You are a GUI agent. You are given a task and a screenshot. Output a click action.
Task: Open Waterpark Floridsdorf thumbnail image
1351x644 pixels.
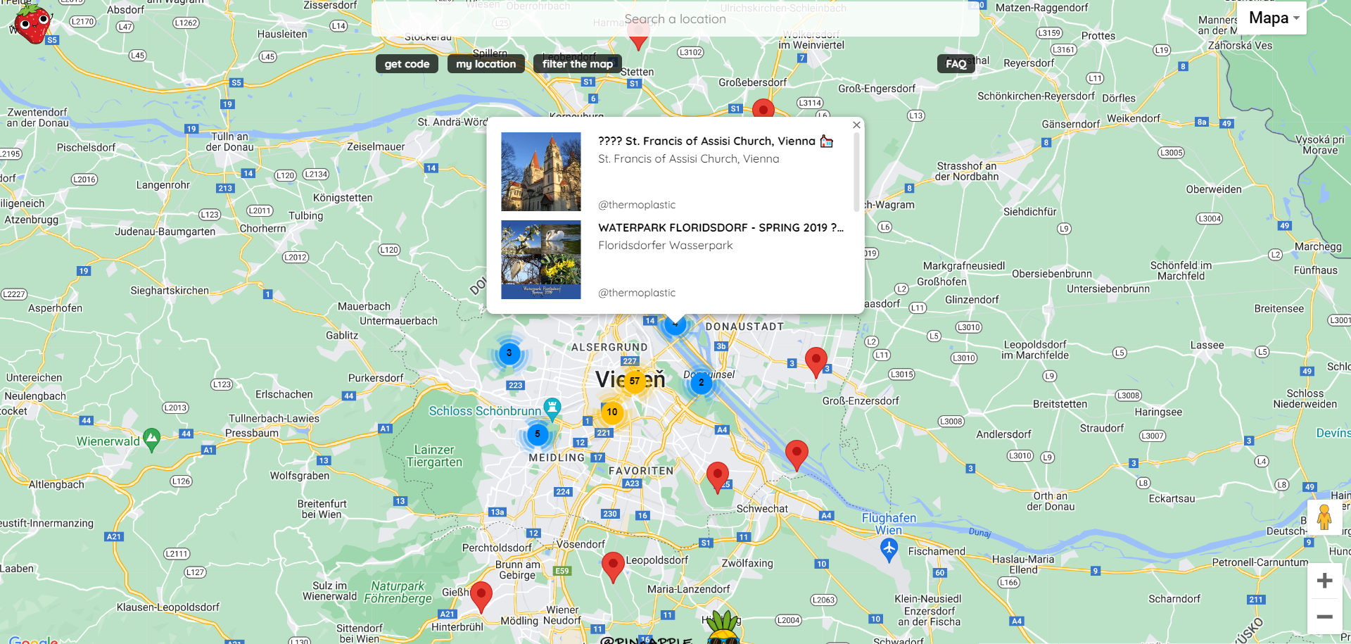click(x=540, y=260)
